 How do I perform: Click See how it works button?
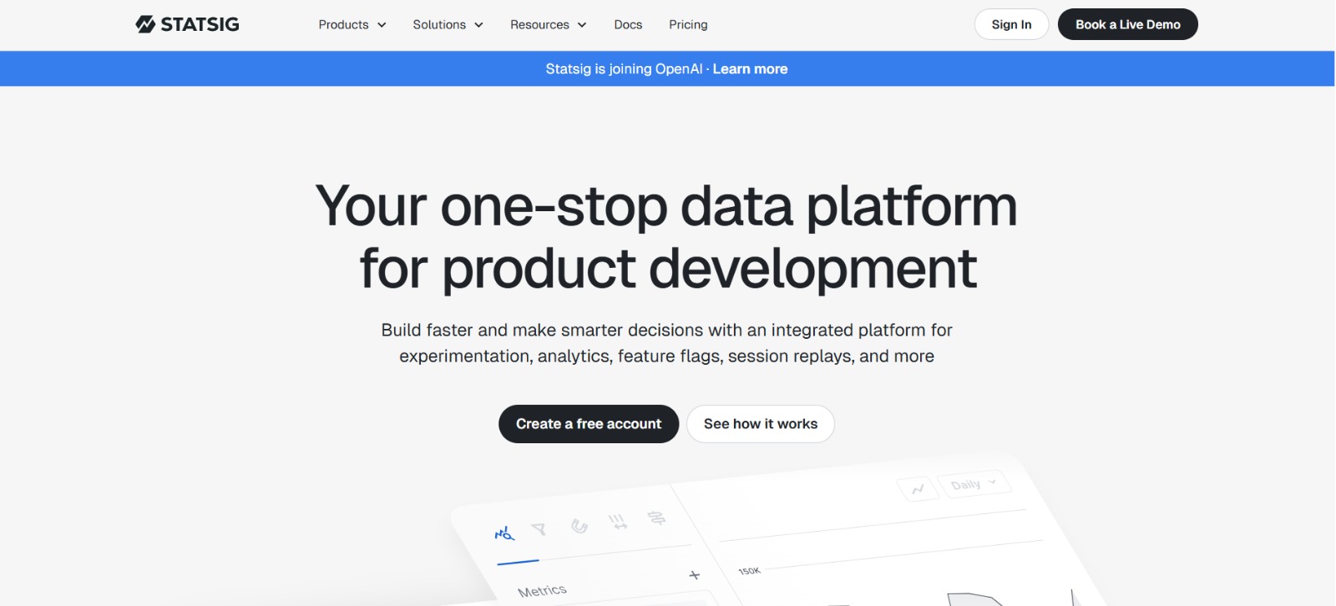tap(761, 424)
